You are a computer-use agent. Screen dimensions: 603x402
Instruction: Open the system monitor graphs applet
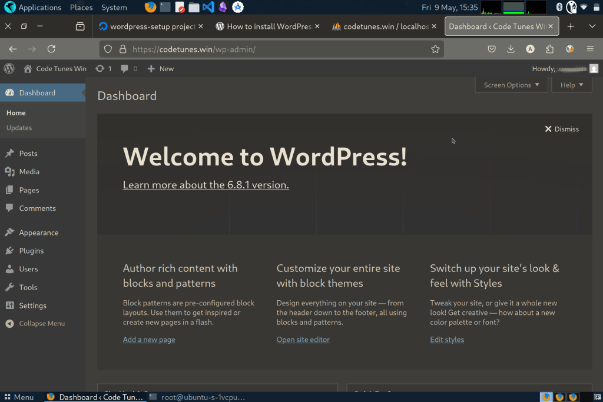[x=513, y=7]
